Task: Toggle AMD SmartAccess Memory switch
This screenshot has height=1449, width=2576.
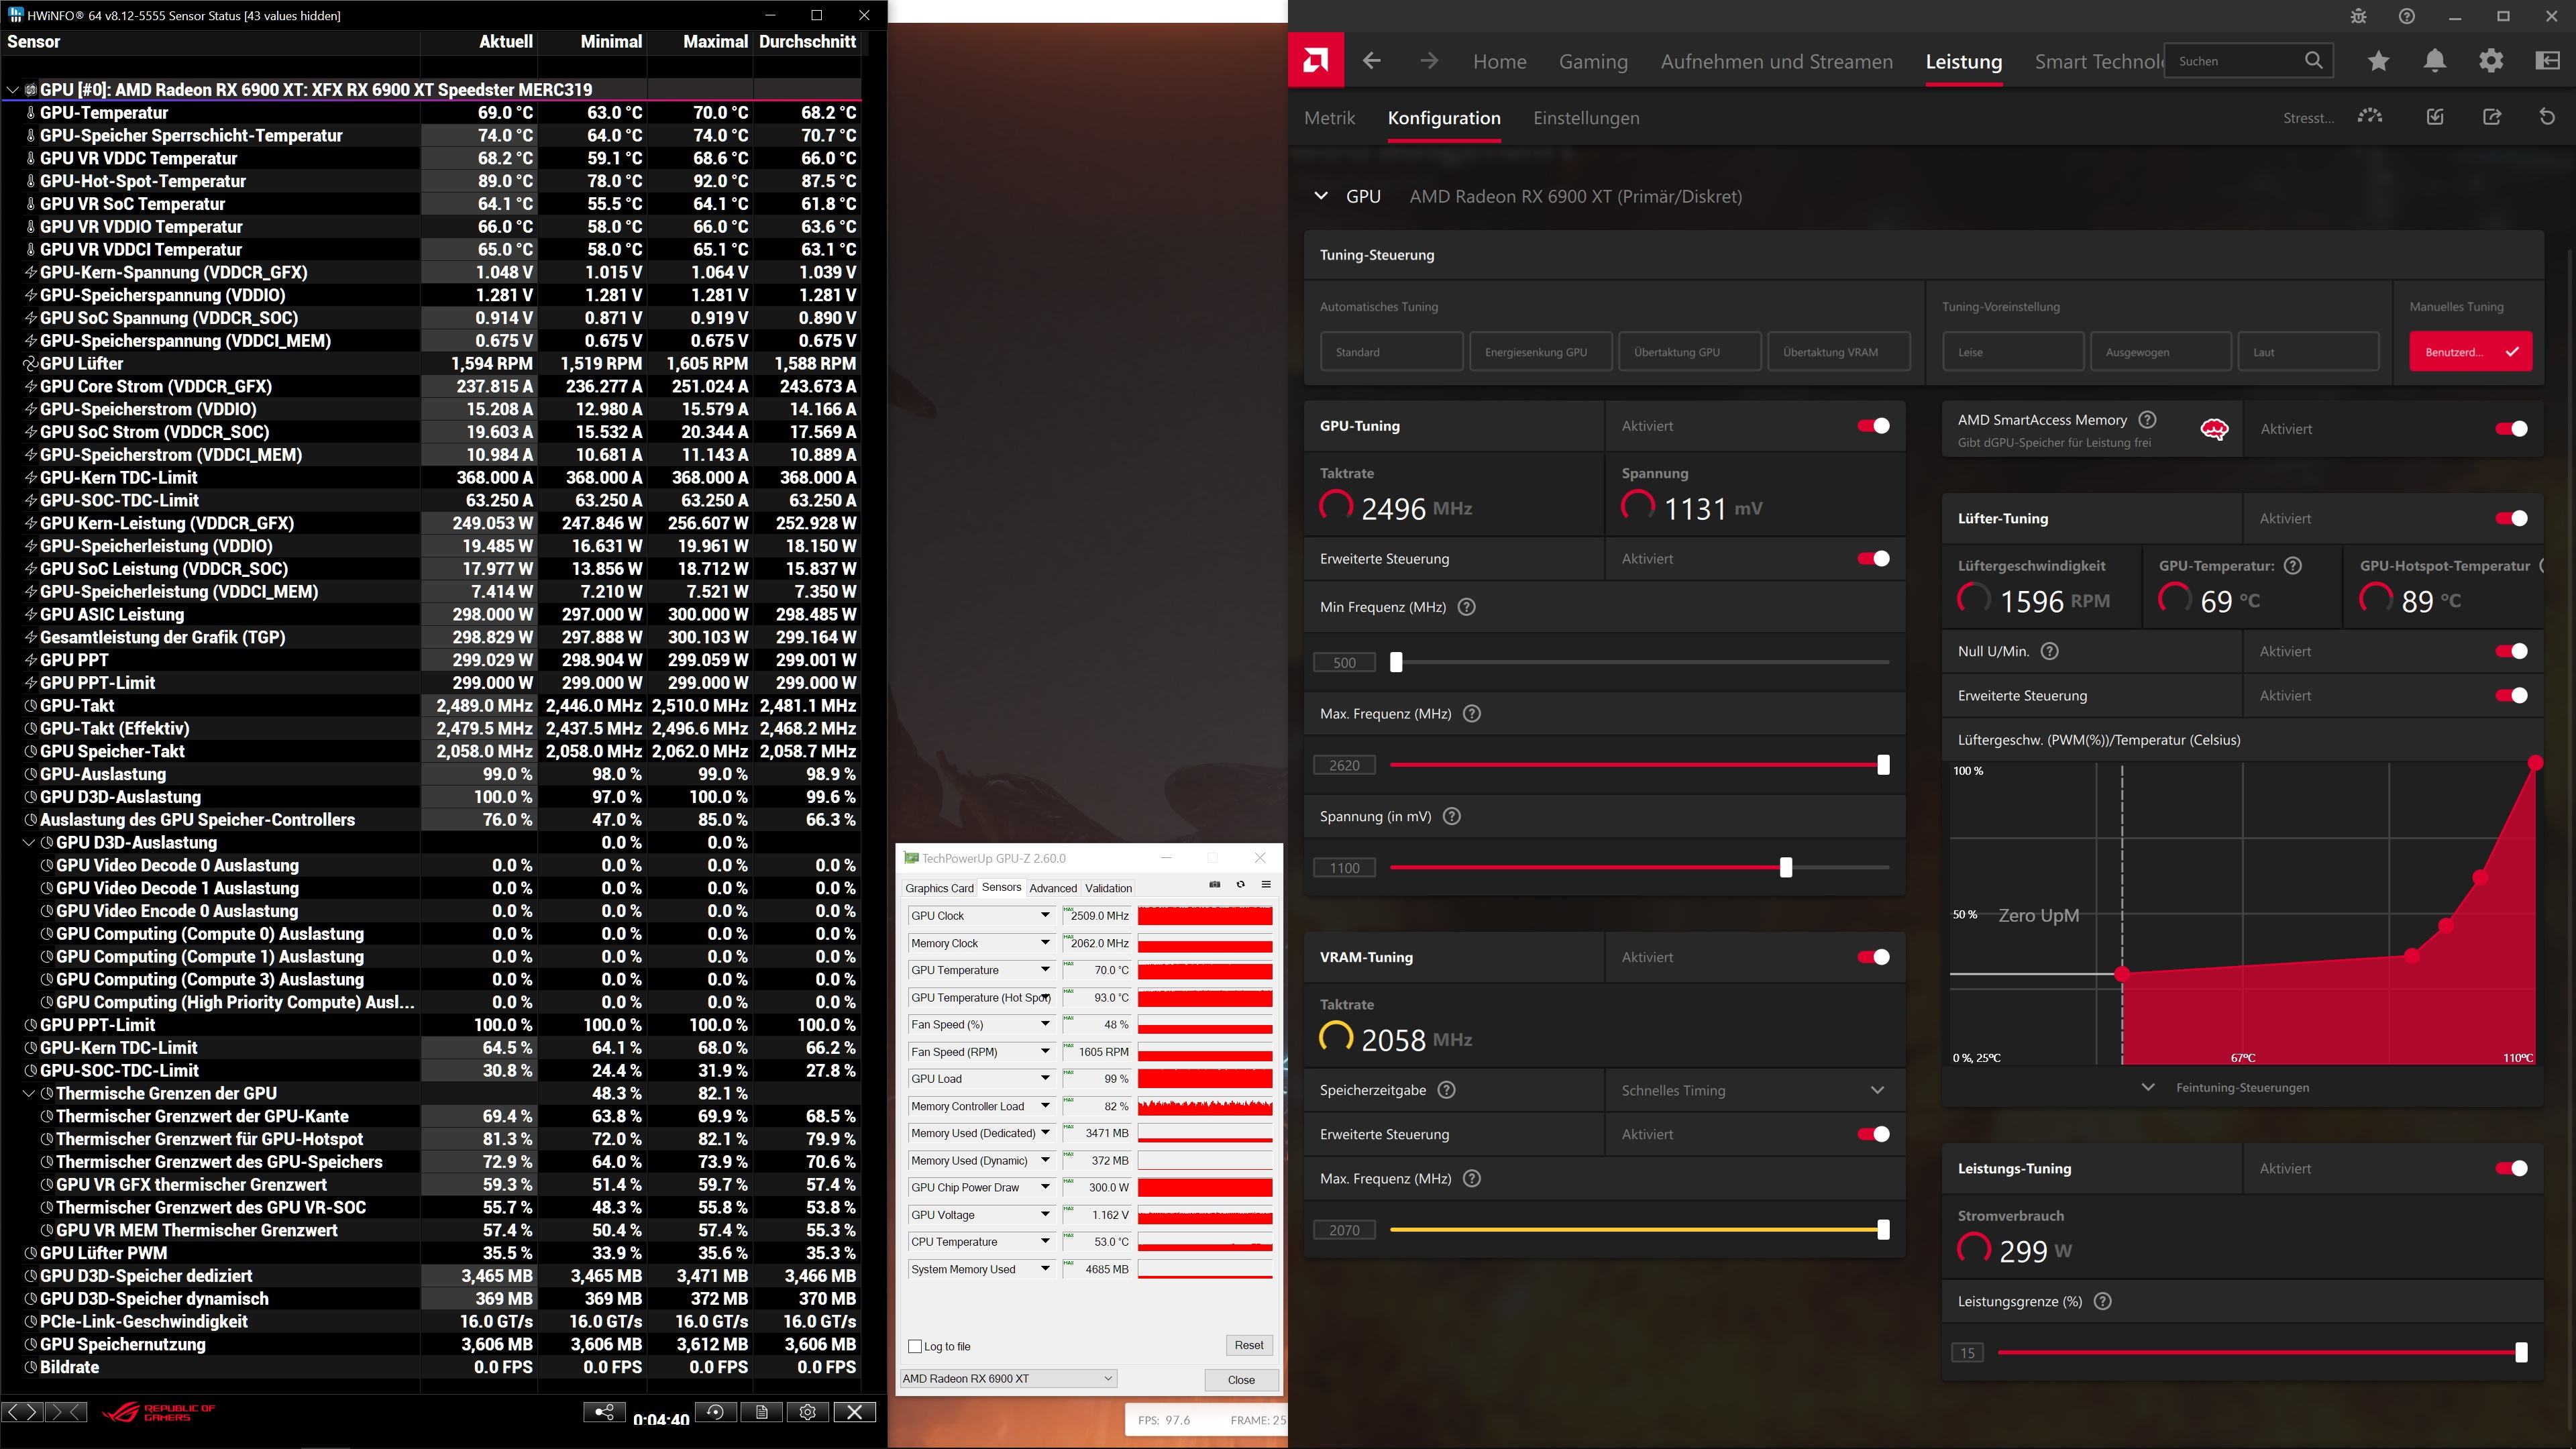Action: pyautogui.click(x=2511, y=429)
